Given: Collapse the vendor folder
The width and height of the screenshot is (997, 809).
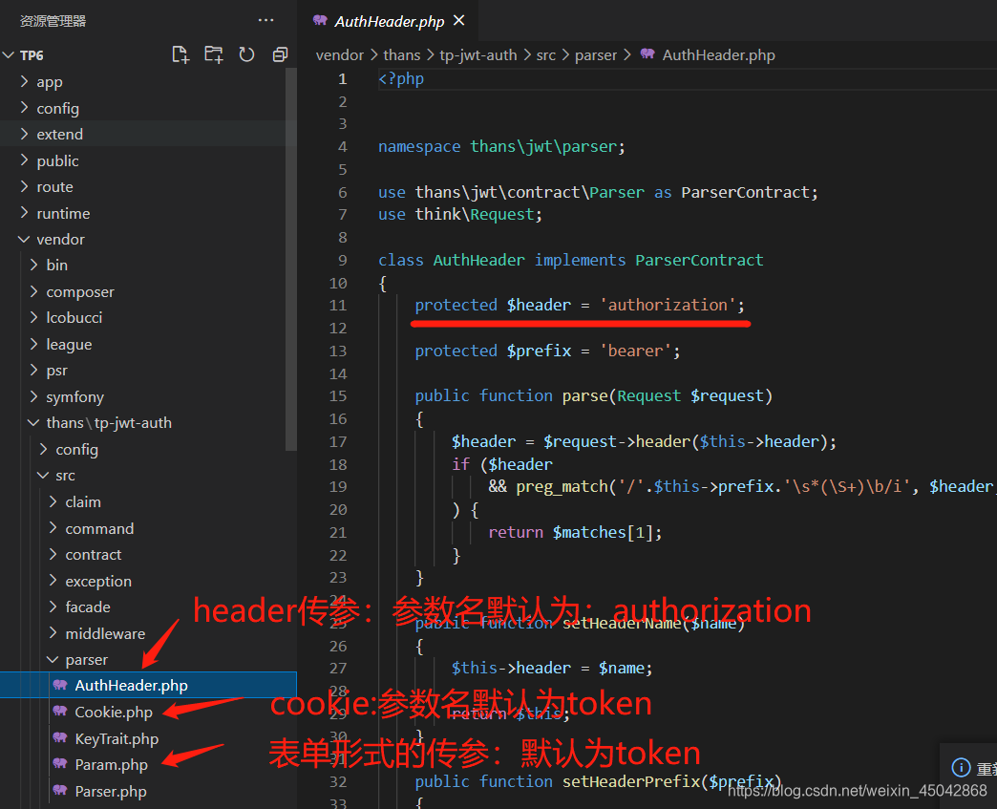Looking at the screenshot, I should [60, 240].
